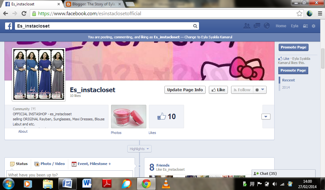
Task: Click the Action Center flag tray icon
Action: coord(260,184)
